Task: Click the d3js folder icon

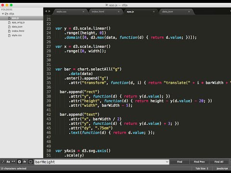Action: (6, 14)
